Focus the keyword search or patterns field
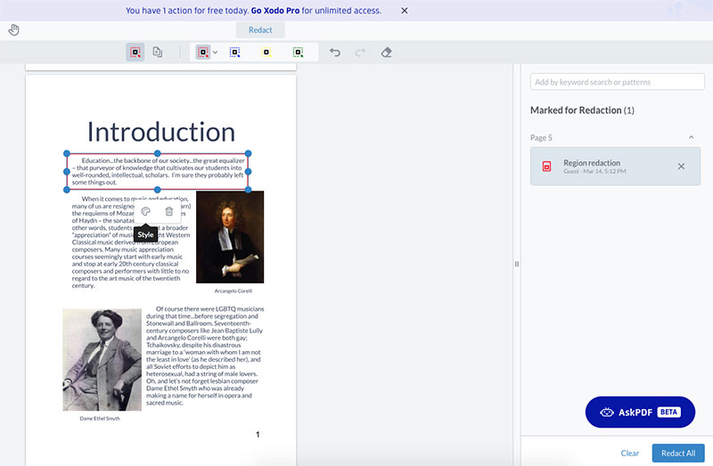This screenshot has width=713, height=466. 617,82
